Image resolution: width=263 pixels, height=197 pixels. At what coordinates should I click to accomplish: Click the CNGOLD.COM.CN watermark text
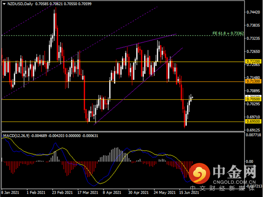click(235, 182)
